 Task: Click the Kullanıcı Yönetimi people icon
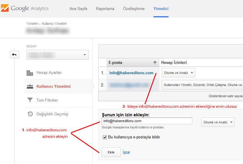[x=30, y=87]
